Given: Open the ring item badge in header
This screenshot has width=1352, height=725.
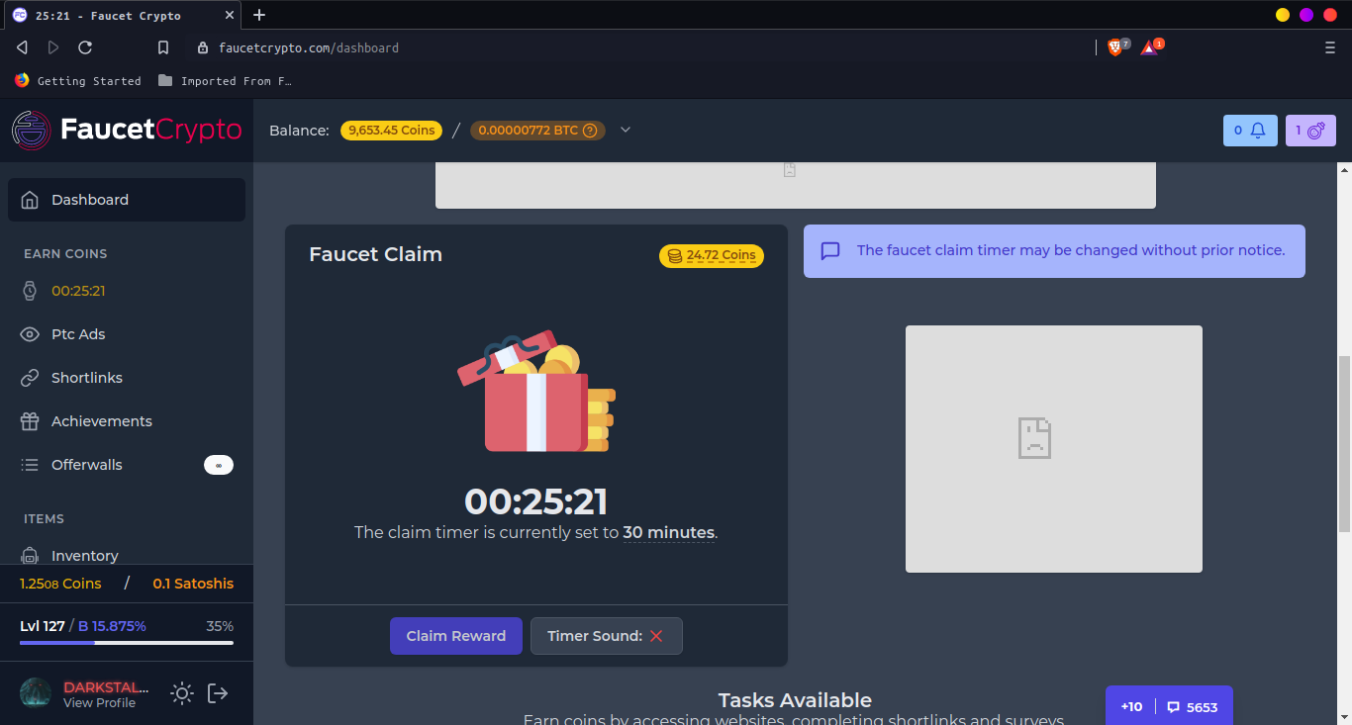Looking at the screenshot, I should coord(1310,131).
